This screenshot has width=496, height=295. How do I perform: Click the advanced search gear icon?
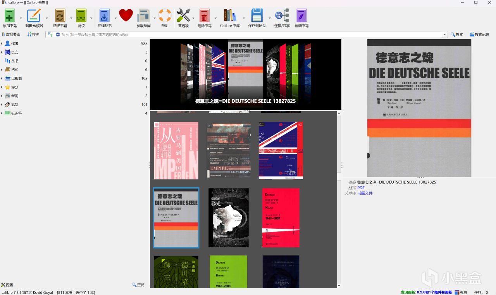58,35
